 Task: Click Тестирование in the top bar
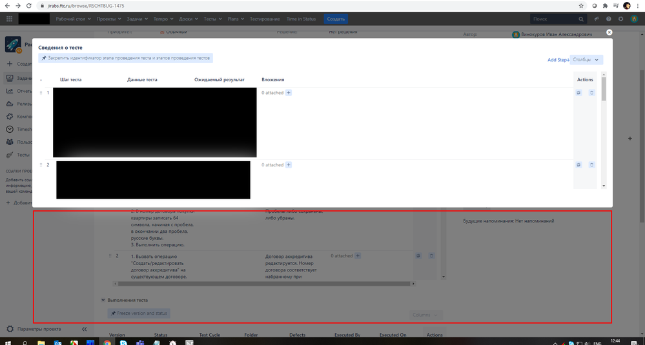click(265, 19)
